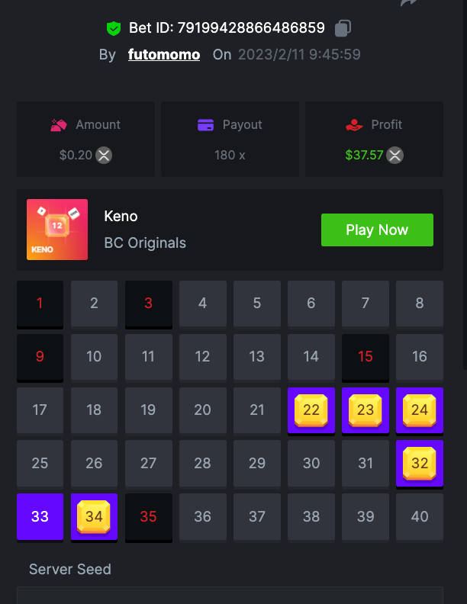Click the Server Seed input field
This screenshot has width=467, height=604.
pyautogui.click(x=230, y=595)
